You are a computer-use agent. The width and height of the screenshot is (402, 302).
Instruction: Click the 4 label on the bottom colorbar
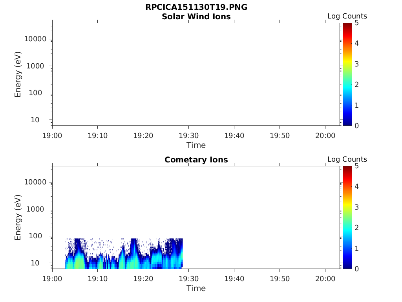coord(356,186)
